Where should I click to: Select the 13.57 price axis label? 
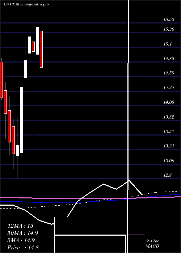169,131
